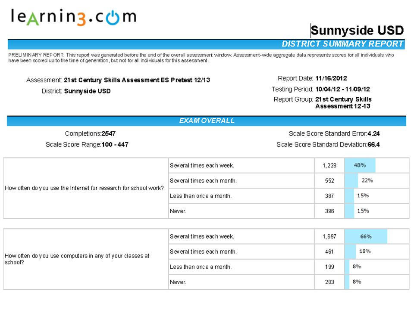
Task: Select assessment name 21st Century Skills Assessment ES Pretest 12/13
Action: point(137,80)
